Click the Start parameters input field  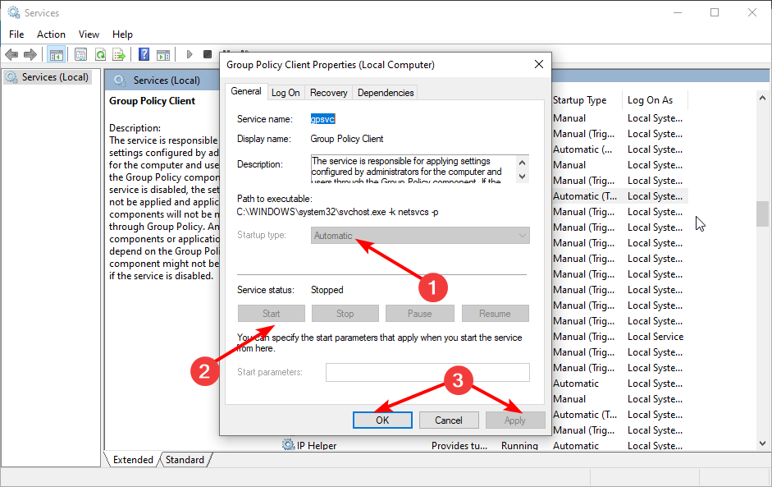(427, 372)
